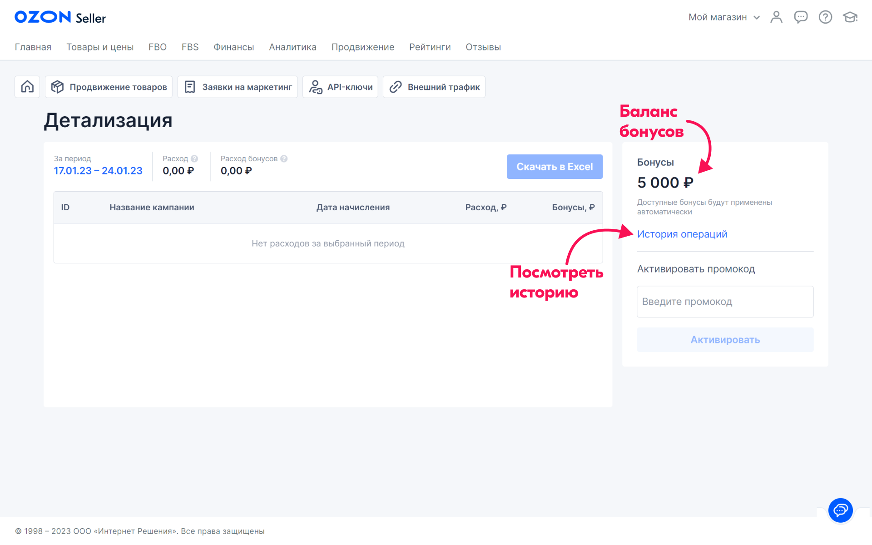
Task: Switch to Продвижение товаров tab
Action: (x=109, y=87)
